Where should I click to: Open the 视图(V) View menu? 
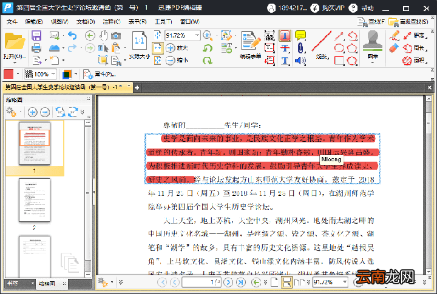coord(59,21)
